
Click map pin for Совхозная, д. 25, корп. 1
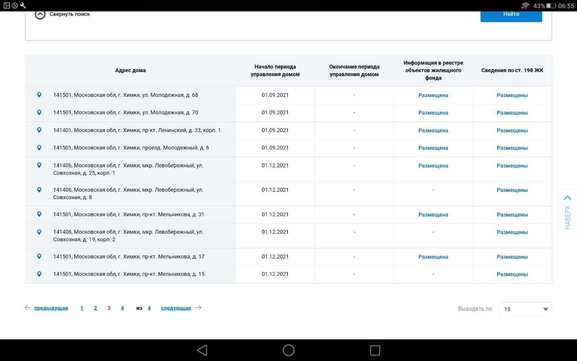[x=39, y=165]
